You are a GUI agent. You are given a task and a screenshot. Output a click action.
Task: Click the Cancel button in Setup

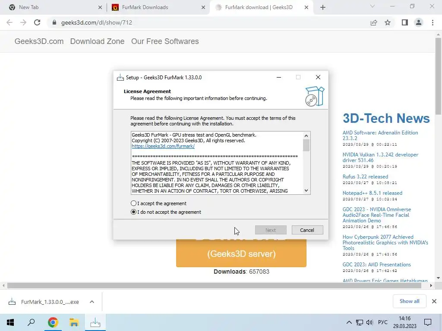point(307,230)
